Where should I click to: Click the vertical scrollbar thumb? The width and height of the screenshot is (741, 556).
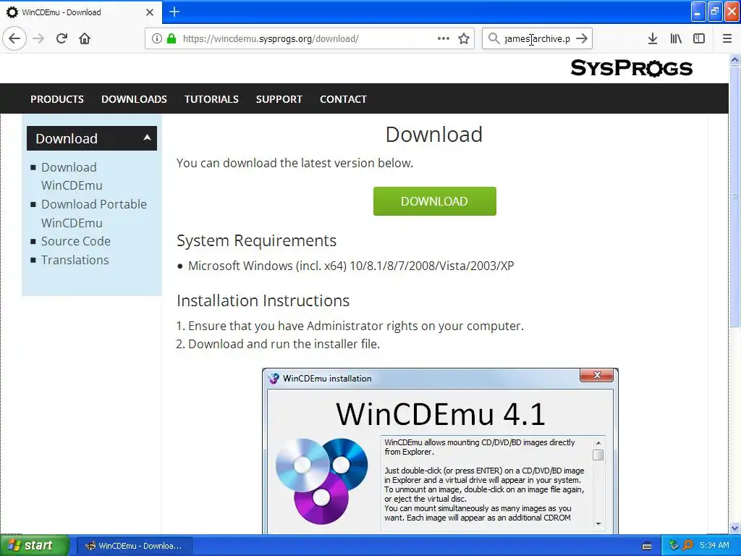(x=734, y=195)
